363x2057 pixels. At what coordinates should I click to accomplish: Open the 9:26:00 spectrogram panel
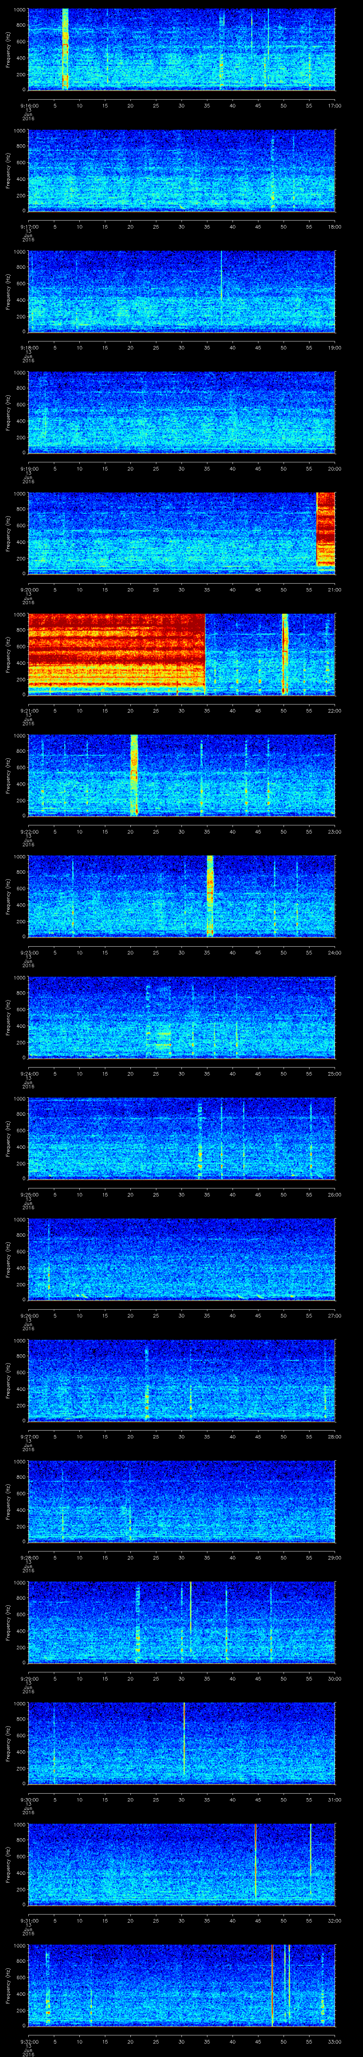point(182,1259)
